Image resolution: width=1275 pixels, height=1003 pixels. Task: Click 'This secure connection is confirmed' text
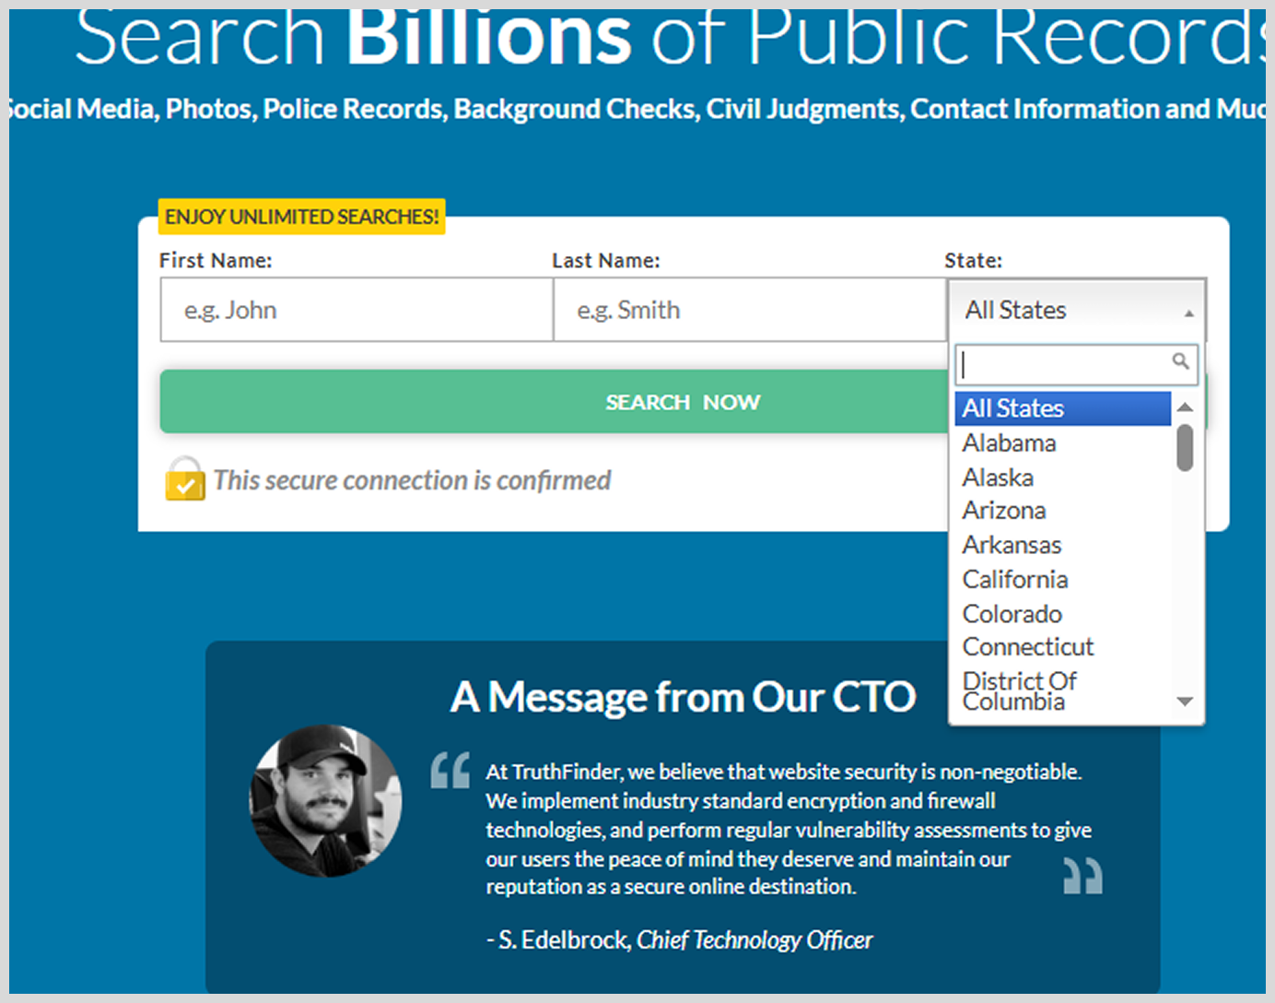(x=412, y=480)
